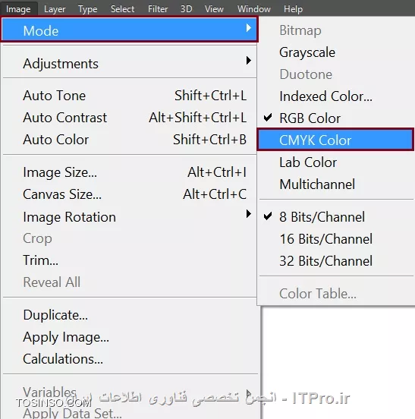Open the Help menu
The image size is (415, 419).
(x=293, y=9)
